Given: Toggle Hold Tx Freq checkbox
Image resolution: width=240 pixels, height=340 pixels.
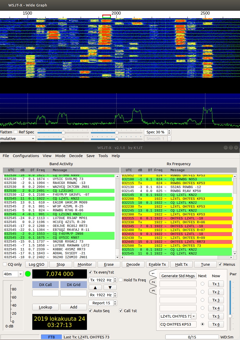Looking at the screenshot, I should (x=121, y=280).
